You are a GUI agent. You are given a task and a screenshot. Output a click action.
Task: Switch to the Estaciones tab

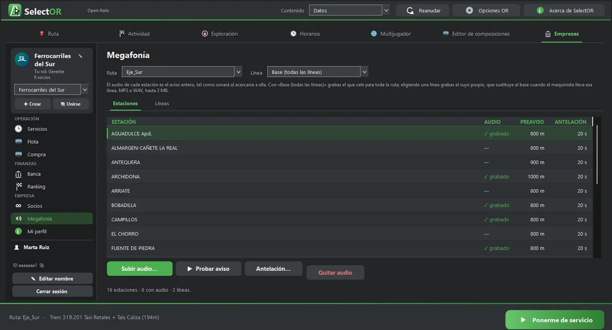(x=125, y=104)
